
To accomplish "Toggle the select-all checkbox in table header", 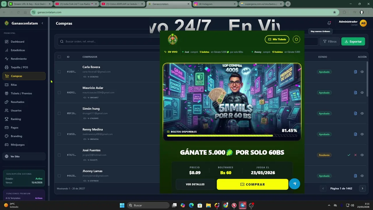I will pos(59,57).
